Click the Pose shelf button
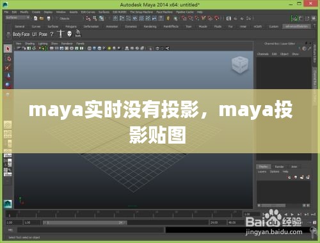The height and width of the screenshot is (243, 320). coord(43,34)
